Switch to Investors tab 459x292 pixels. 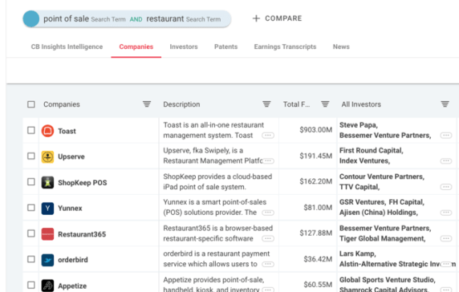coord(184,47)
